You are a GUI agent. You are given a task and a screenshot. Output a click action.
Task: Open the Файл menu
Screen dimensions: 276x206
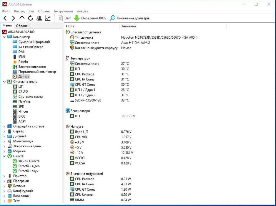tap(6, 11)
